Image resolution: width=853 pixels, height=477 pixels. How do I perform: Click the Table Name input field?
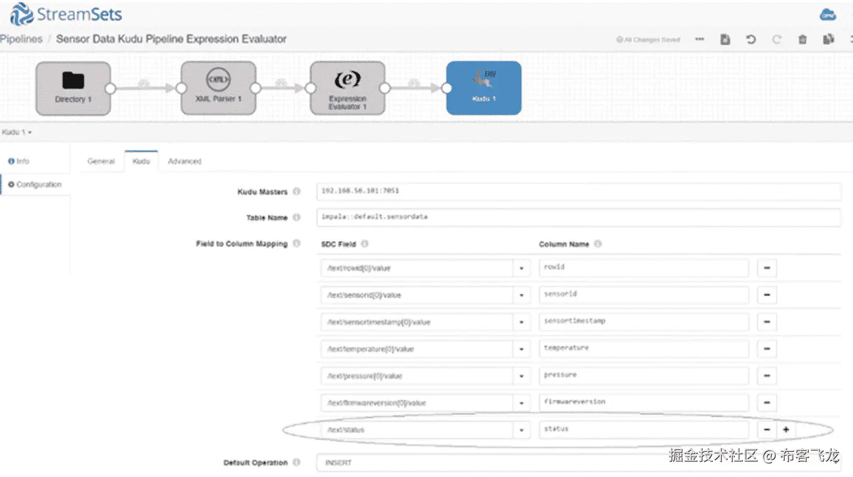coord(578,217)
